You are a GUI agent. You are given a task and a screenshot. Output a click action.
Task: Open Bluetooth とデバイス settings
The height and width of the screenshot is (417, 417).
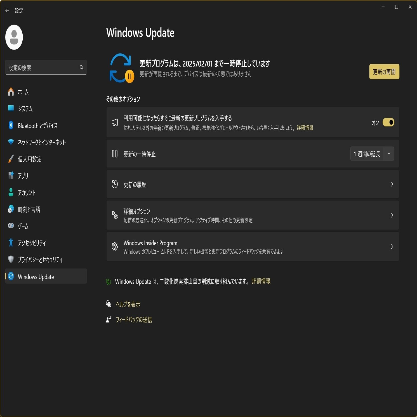[x=37, y=126]
